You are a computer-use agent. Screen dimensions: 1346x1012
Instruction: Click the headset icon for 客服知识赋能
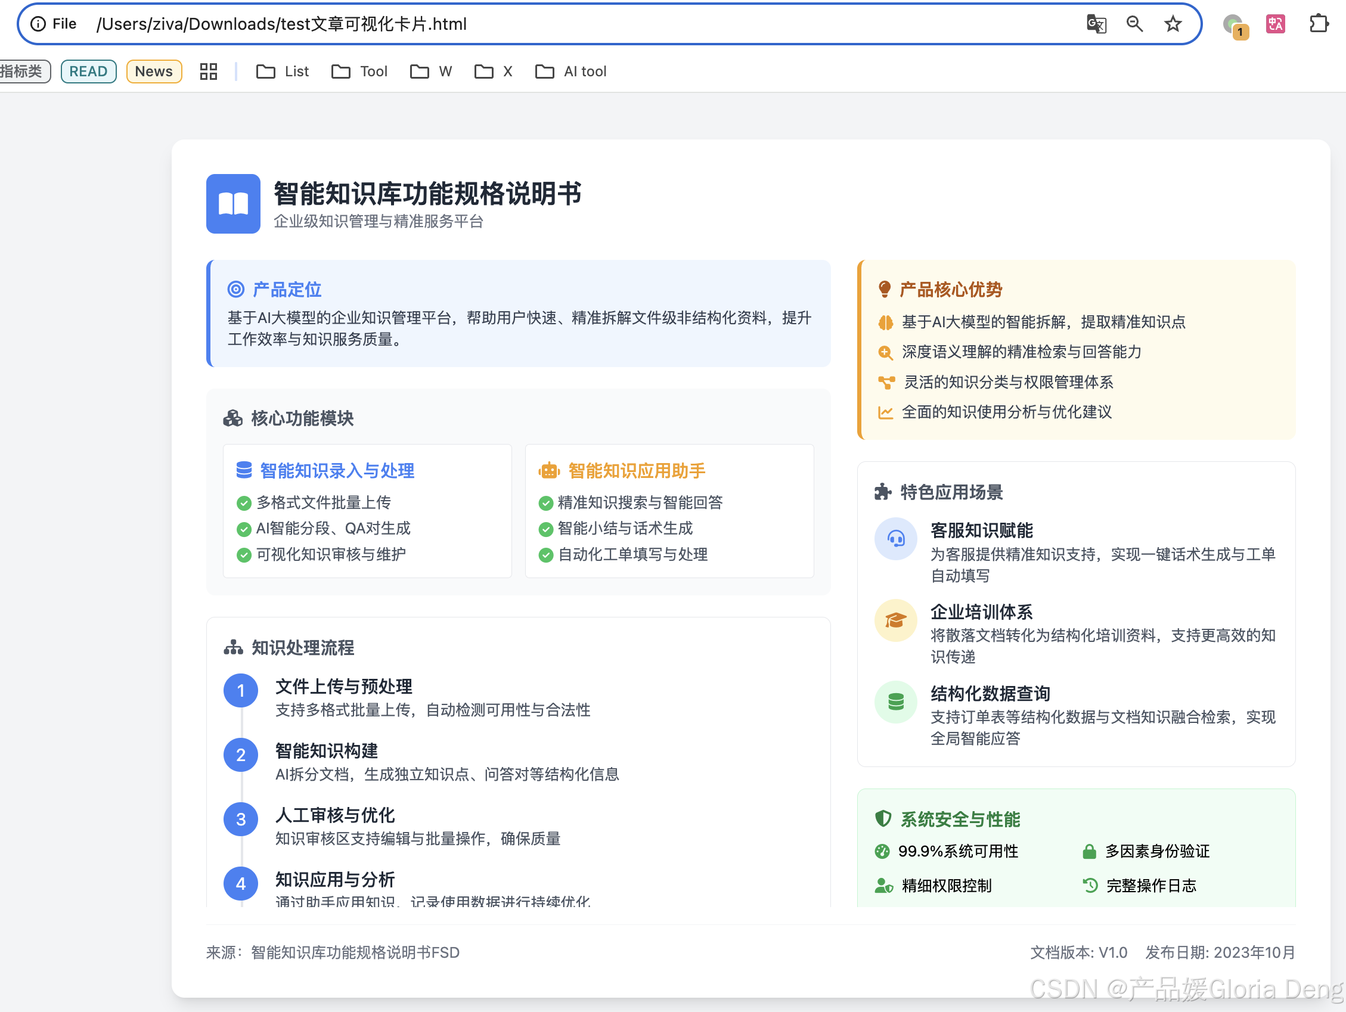pyautogui.click(x=895, y=539)
